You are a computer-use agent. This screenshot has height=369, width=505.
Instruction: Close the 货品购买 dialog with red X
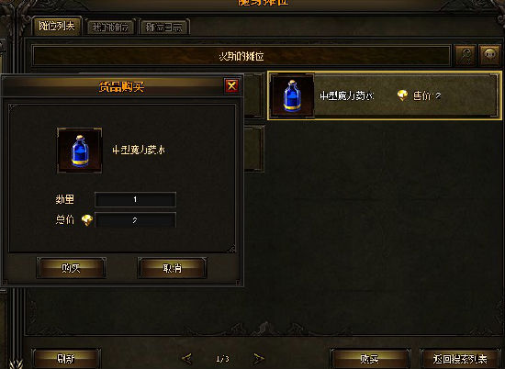tap(231, 86)
